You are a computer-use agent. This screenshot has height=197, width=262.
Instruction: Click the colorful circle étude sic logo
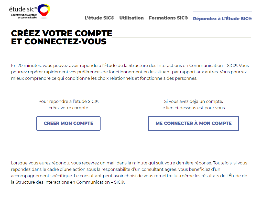point(44,10)
